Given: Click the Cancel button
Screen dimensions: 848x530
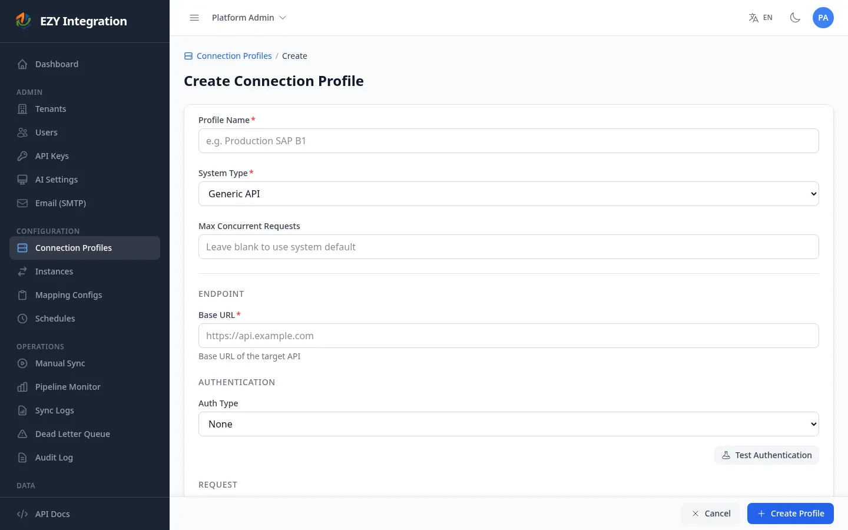Looking at the screenshot, I should tap(711, 514).
